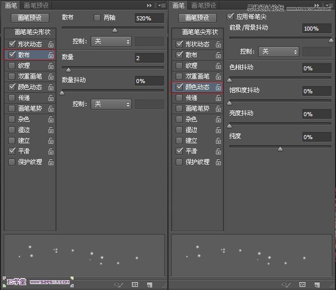336x290 pixels.
Task: Enable 纹理 checkbox in left panel
Action: point(12,66)
